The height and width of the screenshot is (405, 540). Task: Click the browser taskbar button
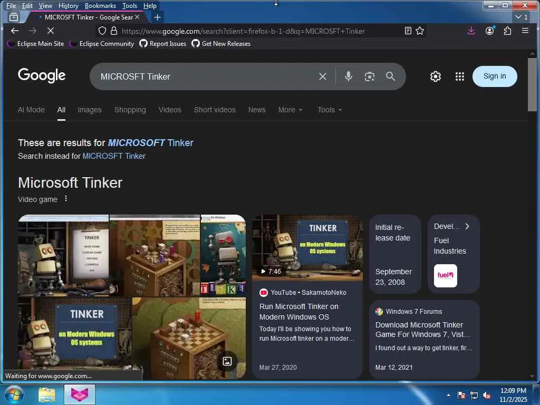[80, 394]
